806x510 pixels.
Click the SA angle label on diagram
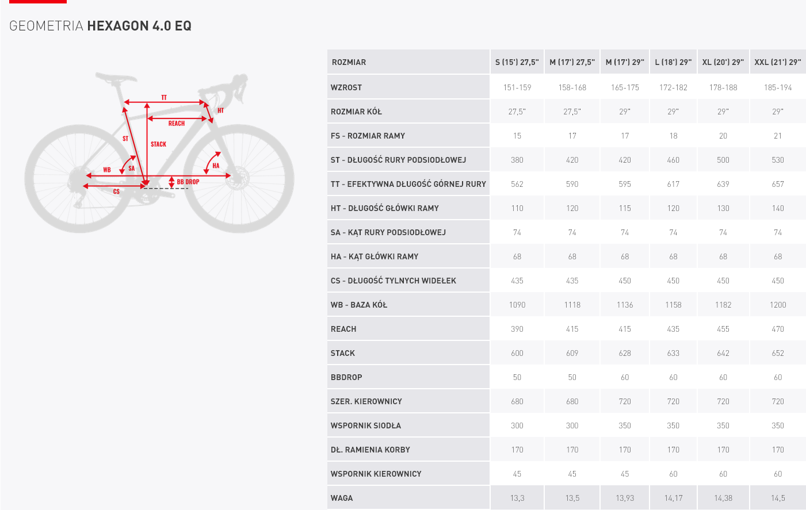click(x=132, y=168)
